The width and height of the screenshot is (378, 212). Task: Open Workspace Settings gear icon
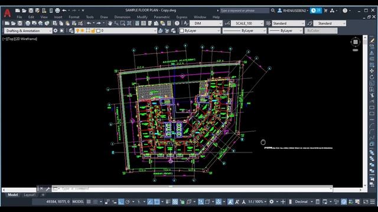click(56, 31)
